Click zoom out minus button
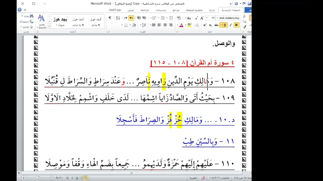The image size is (323, 181). coord(51,178)
